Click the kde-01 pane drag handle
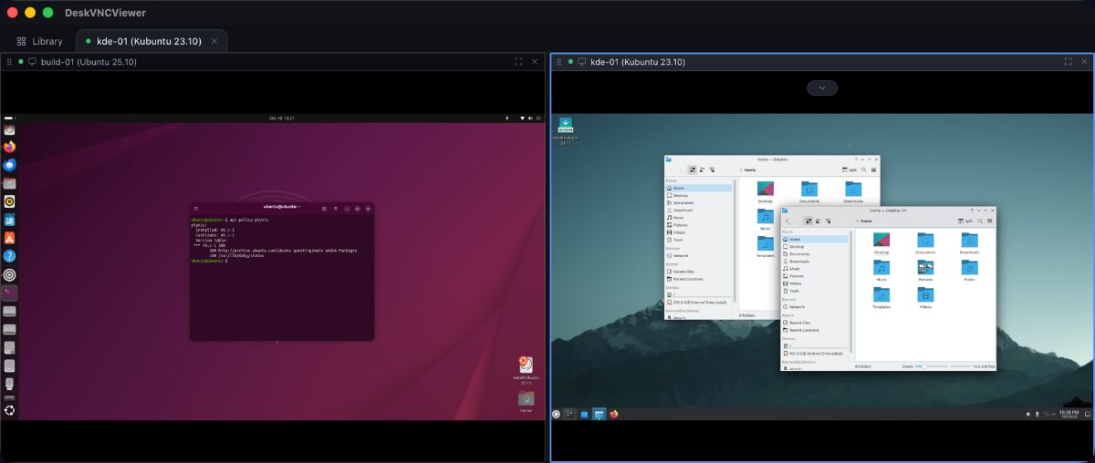1095x463 pixels. (558, 62)
